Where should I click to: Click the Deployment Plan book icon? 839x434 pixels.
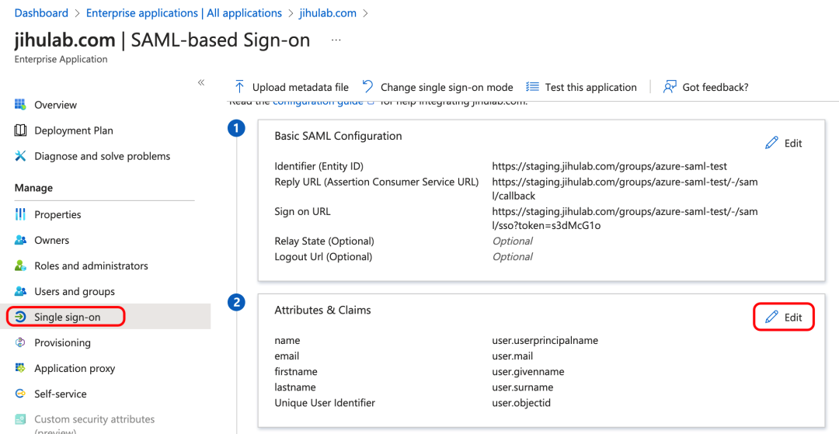[20, 130]
